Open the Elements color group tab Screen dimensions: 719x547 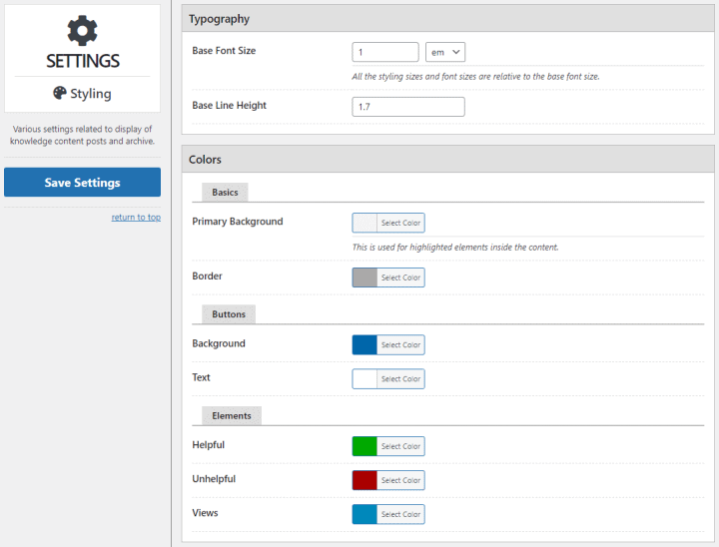(232, 416)
